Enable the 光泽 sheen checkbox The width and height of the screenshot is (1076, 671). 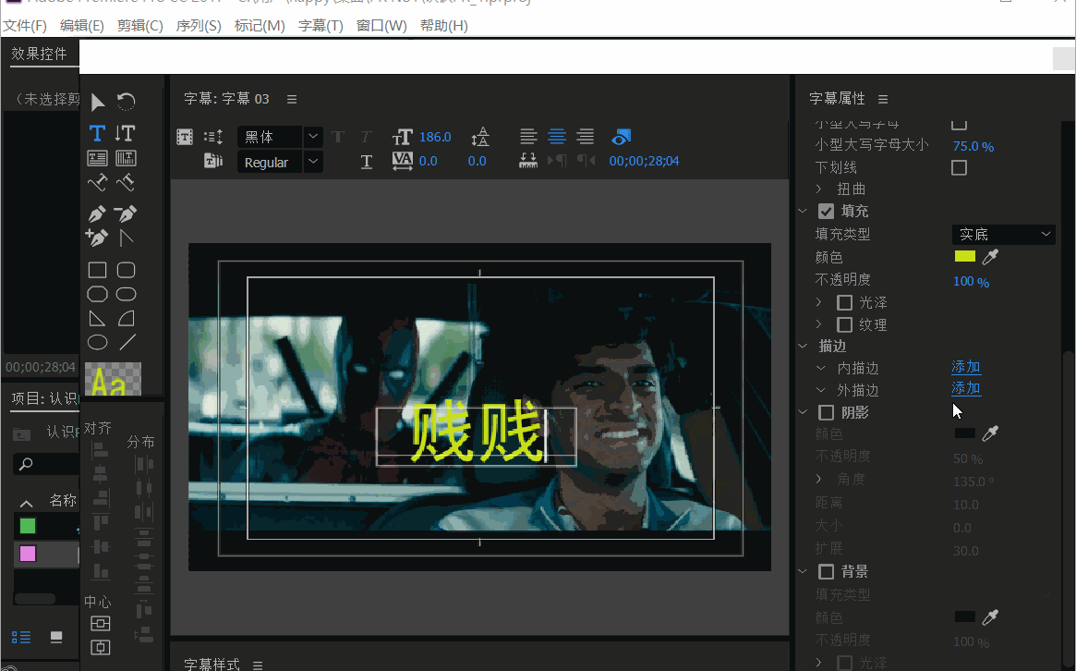(x=845, y=302)
